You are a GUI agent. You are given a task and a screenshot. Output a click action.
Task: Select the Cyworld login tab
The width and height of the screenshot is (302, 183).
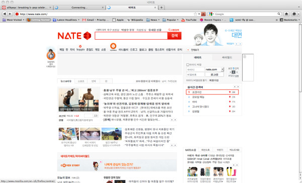coord(227,57)
